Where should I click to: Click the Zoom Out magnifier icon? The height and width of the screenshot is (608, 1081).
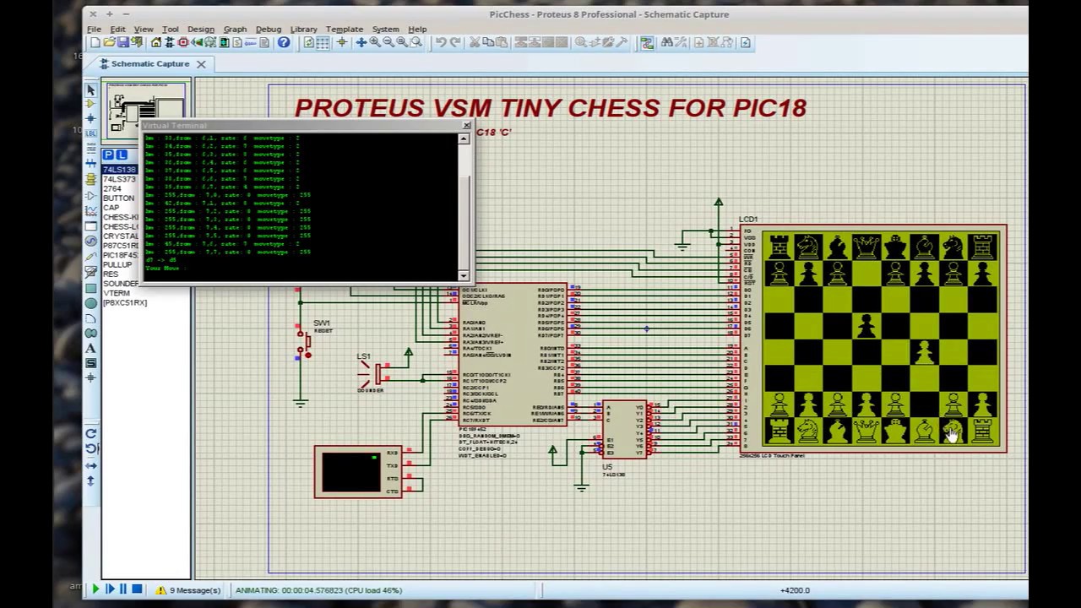click(388, 43)
